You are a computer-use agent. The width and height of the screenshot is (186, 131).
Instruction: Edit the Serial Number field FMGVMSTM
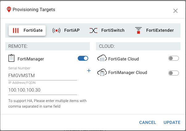pyautogui.click(x=43, y=76)
